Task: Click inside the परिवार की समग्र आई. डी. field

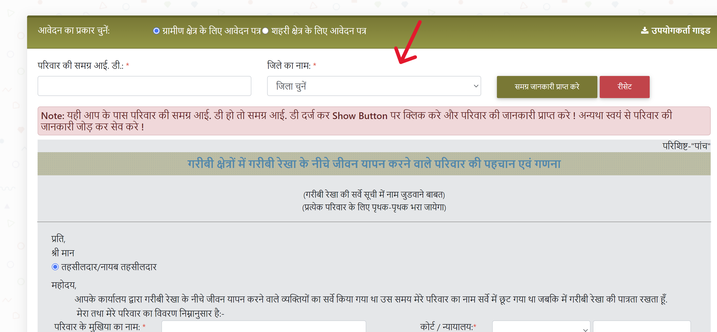Action: click(x=144, y=86)
